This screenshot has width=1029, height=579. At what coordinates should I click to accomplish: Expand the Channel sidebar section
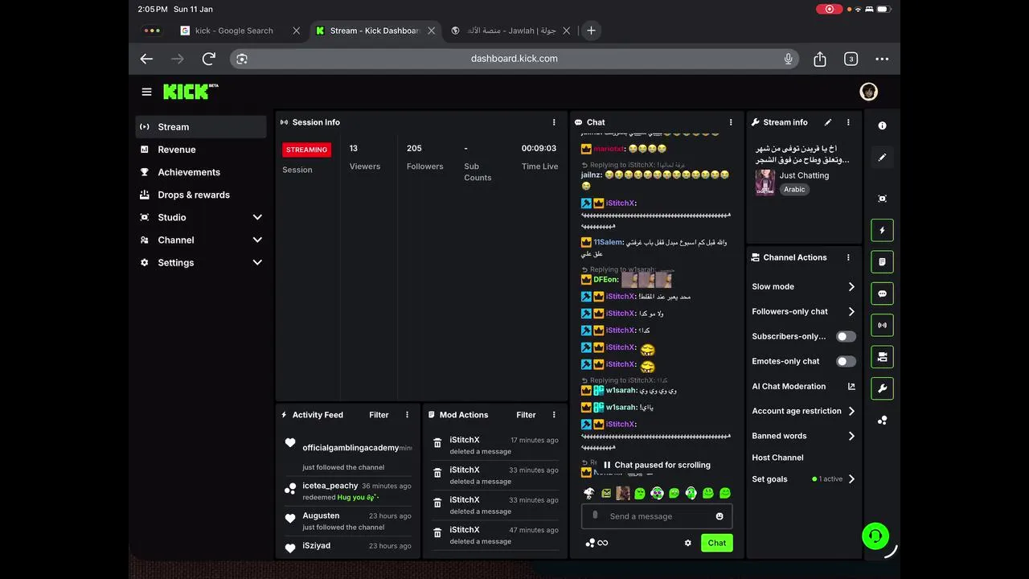click(x=257, y=240)
